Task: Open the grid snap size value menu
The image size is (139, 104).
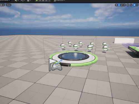Action: [137, 5]
